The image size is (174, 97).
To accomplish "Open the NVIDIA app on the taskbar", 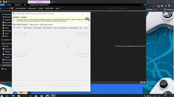I will pos(30,96).
